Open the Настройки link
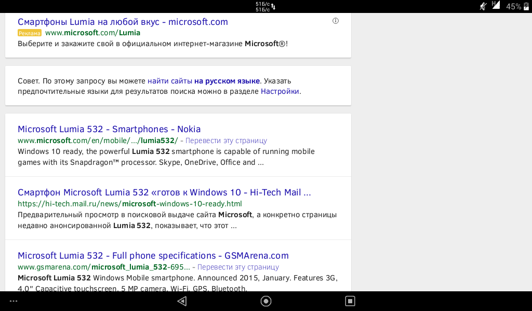The image size is (532, 311). (x=280, y=91)
